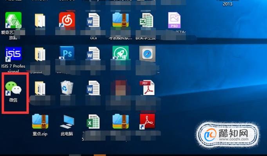Launch the red Adobe Acrobat shortcut
The height and width of the screenshot is (156, 267).
click(147, 121)
